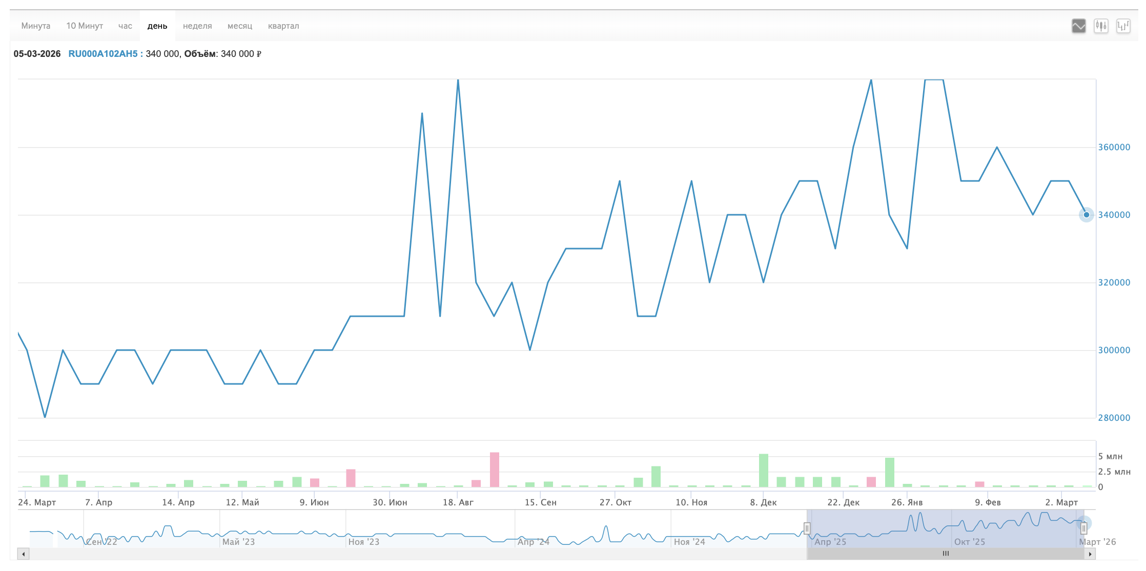Switch to candlestick chart icon
The width and height of the screenshot is (1146, 571).
coord(1101,26)
